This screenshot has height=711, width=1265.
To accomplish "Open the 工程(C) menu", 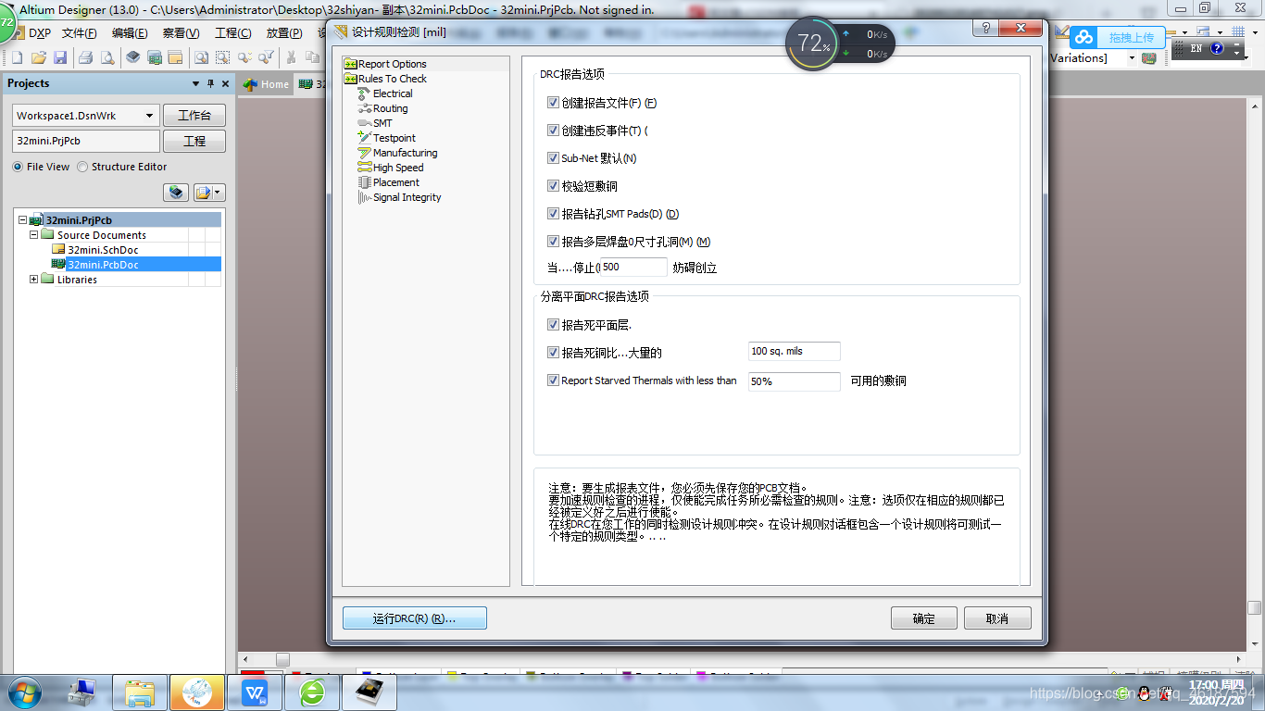I will (x=232, y=32).
